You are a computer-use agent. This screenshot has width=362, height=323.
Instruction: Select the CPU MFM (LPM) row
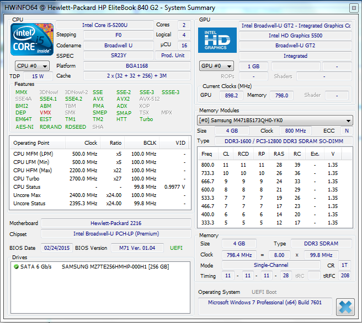[100, 154]
